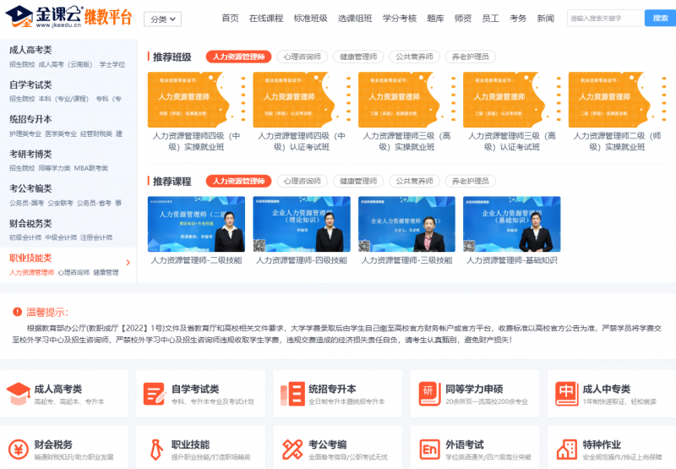The height and width of the screenshot is (469, 676).
Task: Click the worker icon for 特种作业
Action: point(565,449)
